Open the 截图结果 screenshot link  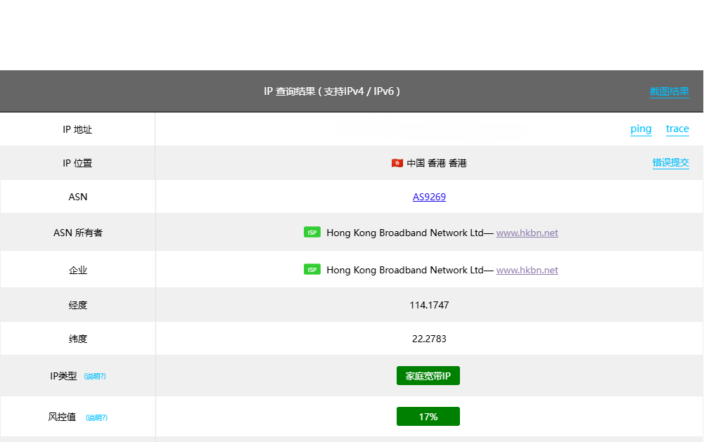coord(669,91)
